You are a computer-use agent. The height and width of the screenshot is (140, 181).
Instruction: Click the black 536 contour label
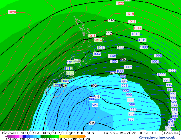(x=123, y=59)
